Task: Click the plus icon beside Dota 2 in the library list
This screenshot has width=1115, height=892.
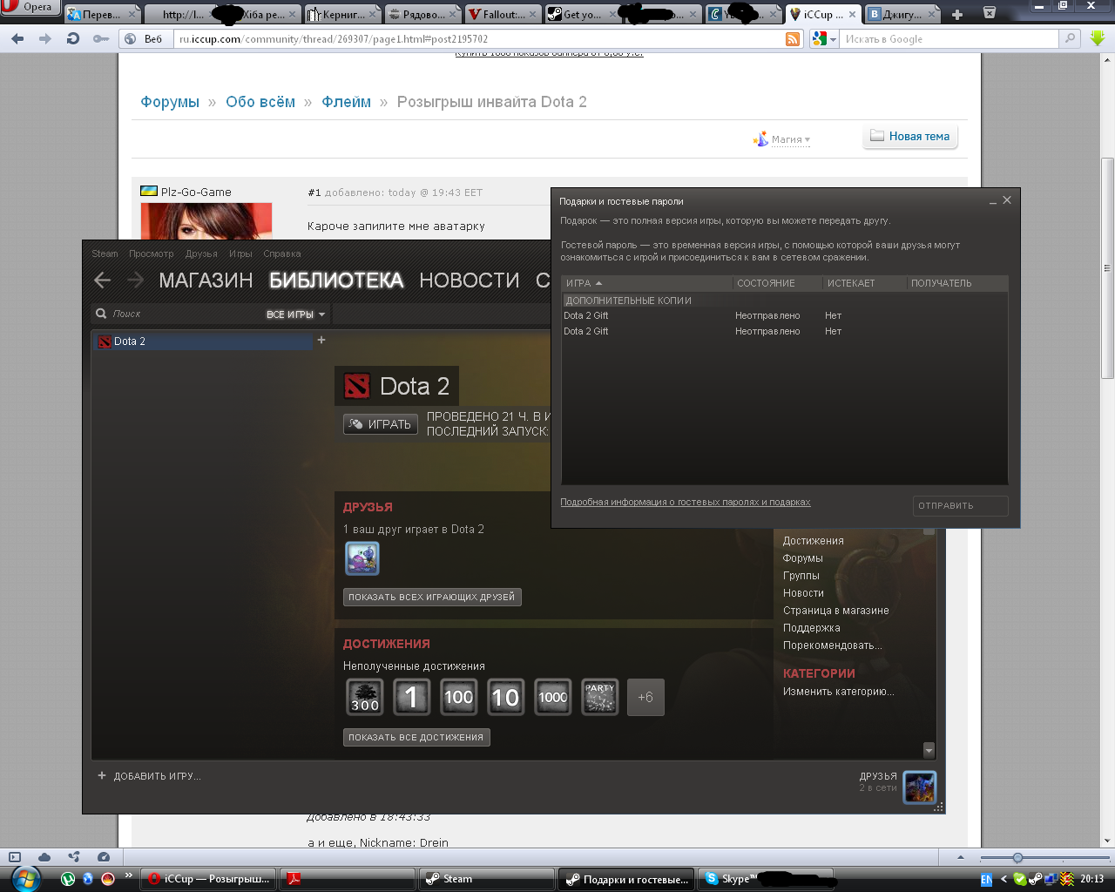Action: (x=321, y=341)
